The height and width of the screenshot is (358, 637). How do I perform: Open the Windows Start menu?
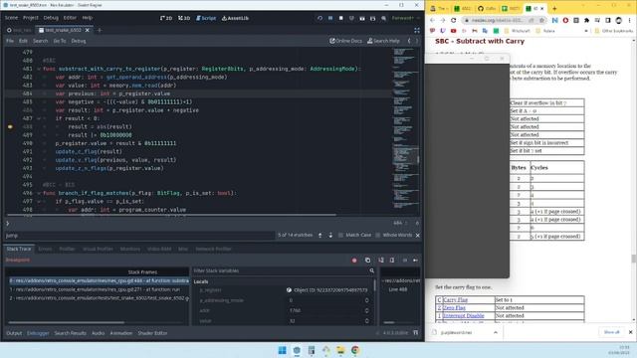coord(282,350)
